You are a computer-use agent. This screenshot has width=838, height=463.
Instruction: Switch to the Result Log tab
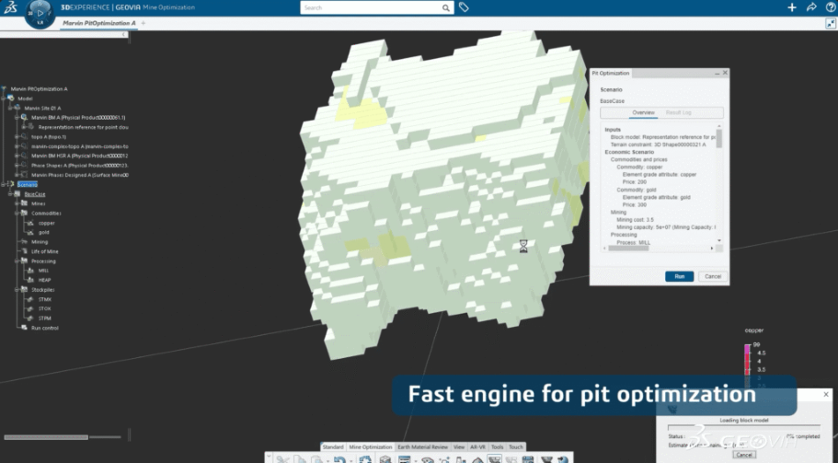click(x=679, y=112)
